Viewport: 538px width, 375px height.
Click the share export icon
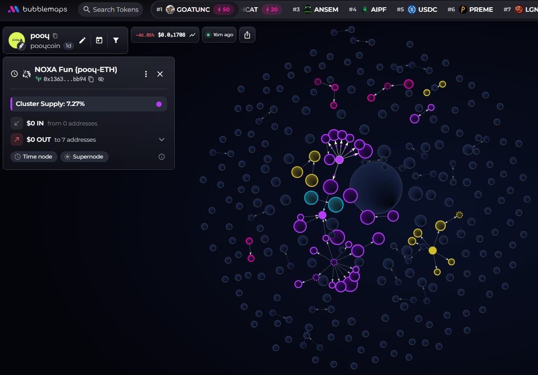point(247,35)
